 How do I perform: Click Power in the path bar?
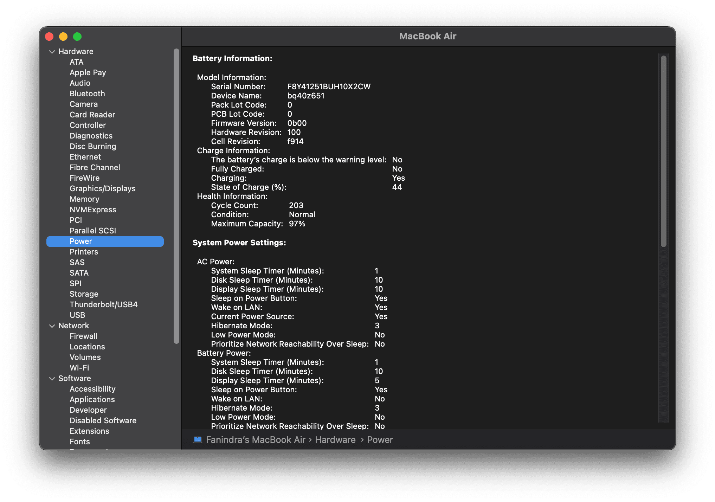click(380, 440)
